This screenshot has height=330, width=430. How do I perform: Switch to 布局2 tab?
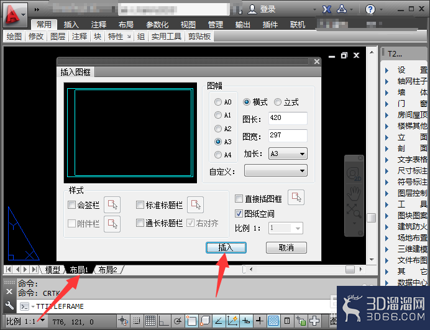[107, 270]
